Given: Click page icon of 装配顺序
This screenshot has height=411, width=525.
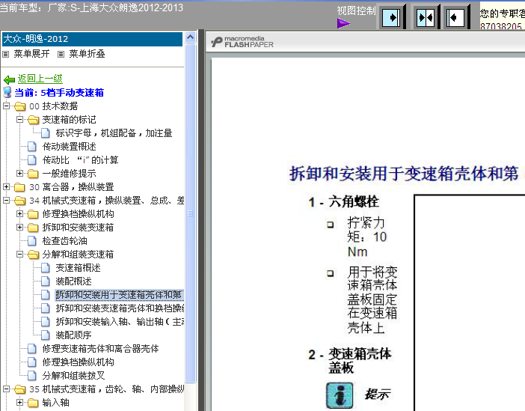Looking at the screenshot, I should point(46,335).
